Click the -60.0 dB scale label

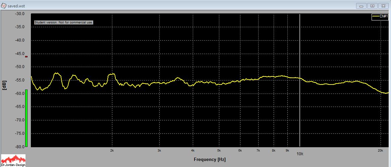(19, 94)
